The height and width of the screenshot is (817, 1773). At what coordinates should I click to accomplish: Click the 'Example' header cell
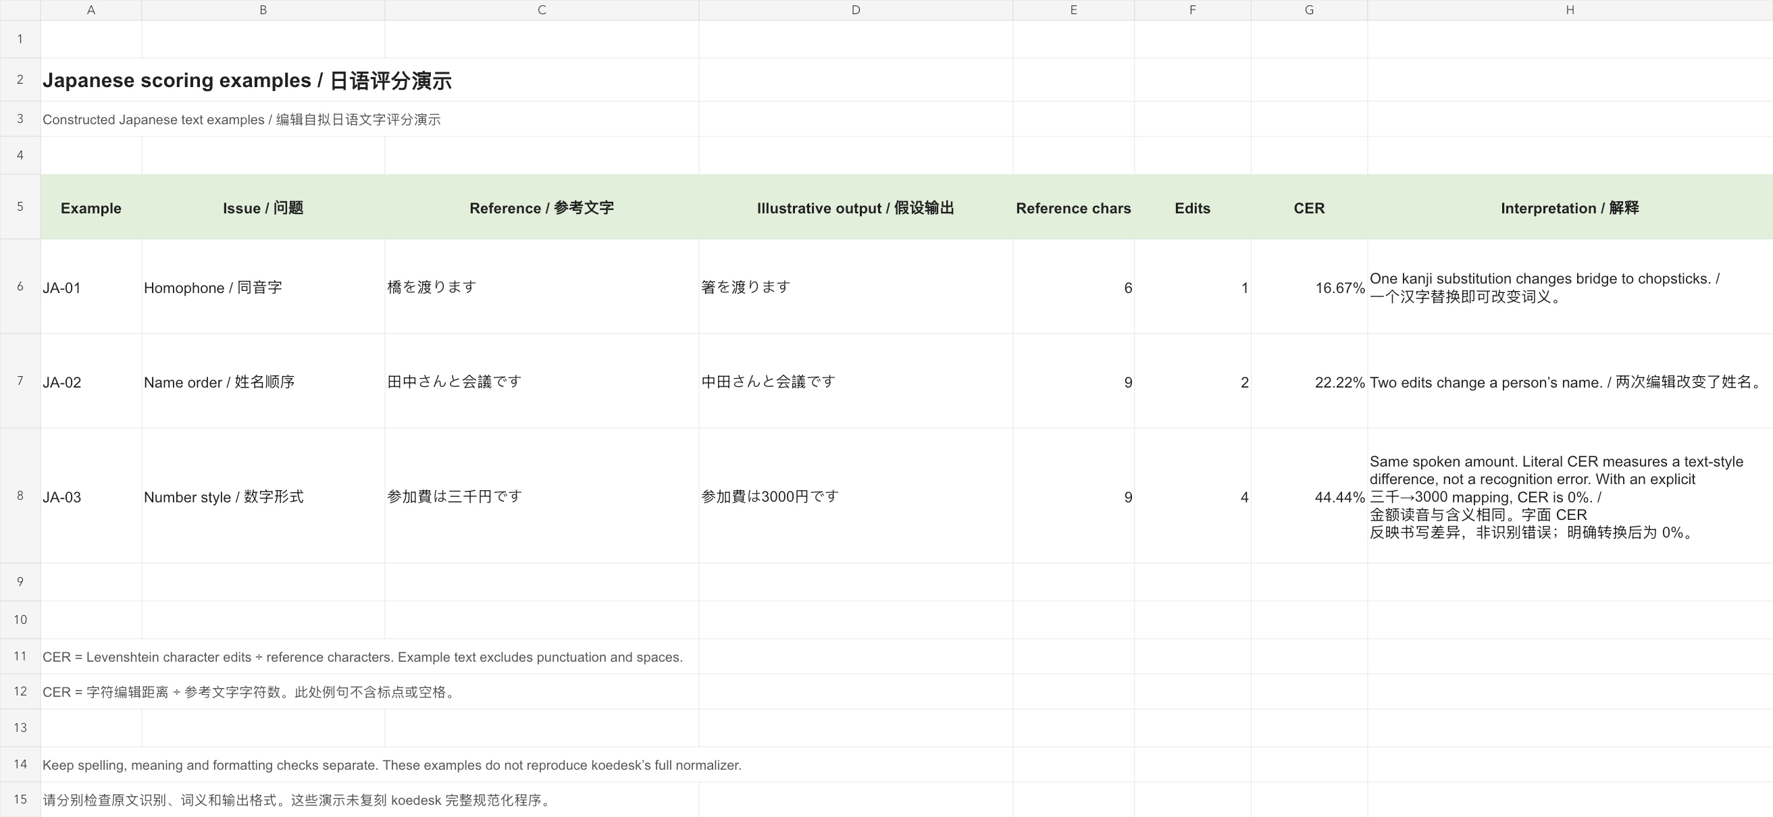click(91, 207)
